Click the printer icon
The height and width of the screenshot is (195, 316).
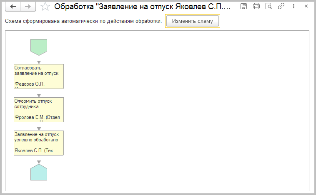tap(256, 6)
